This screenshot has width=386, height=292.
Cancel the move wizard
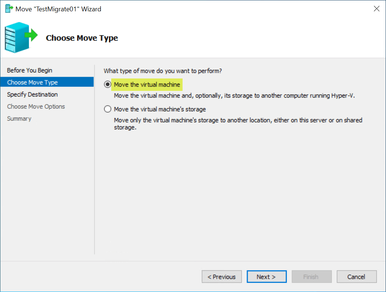357,277
